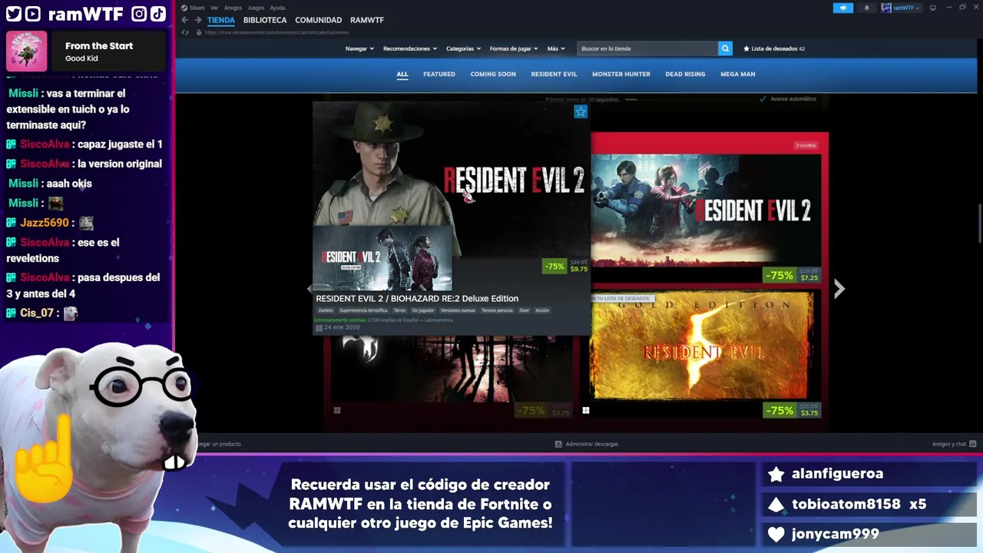Reload the store page
Screen dimensions: 983x553
[x=185, y=32]
